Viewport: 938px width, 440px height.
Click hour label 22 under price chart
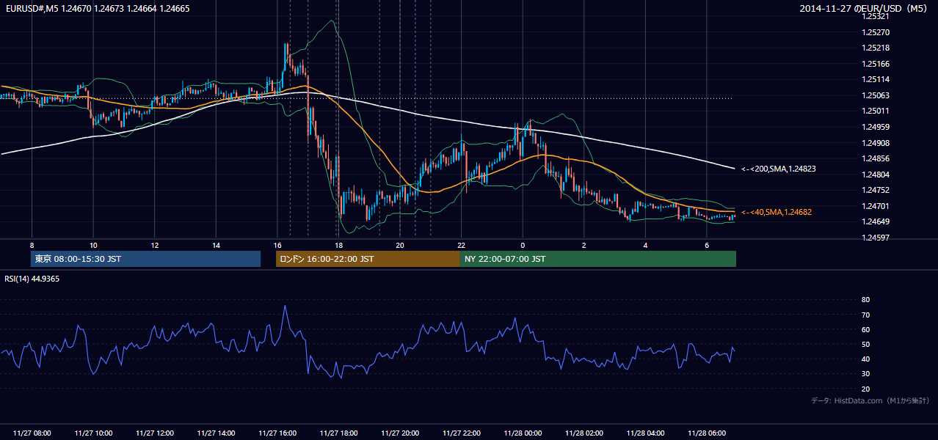click(461, 245)
